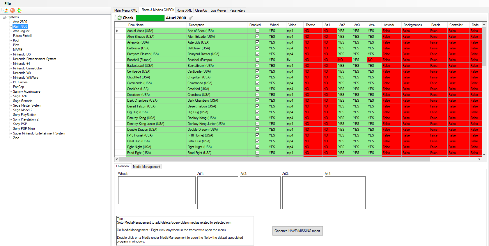Click the row selector arrow for Ace of Aces
The image size is (489, 246).
pyautogui.click(x=117, y=31)
